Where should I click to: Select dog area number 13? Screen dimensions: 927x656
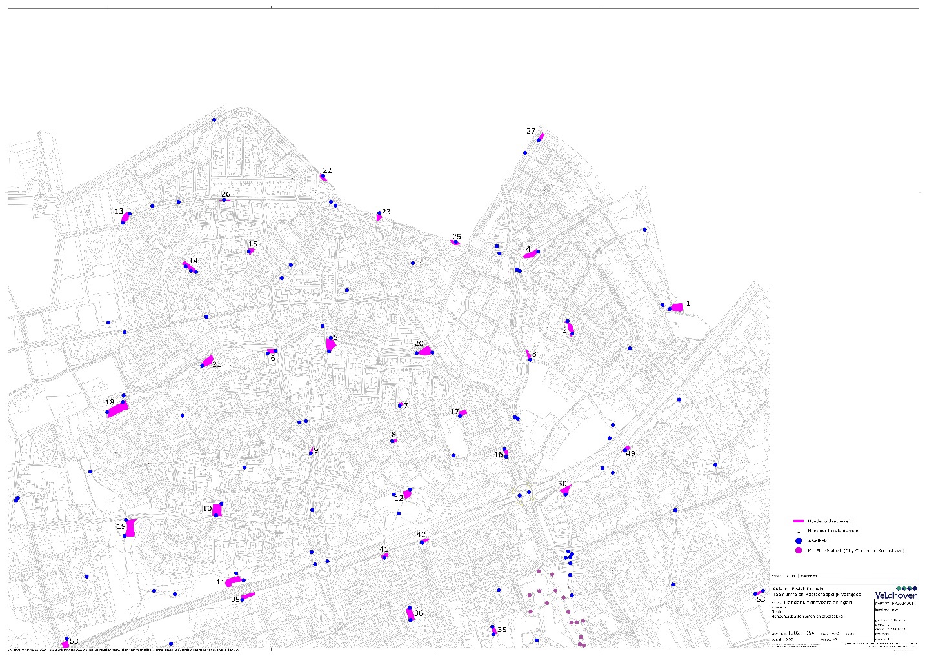click(125, 217)
